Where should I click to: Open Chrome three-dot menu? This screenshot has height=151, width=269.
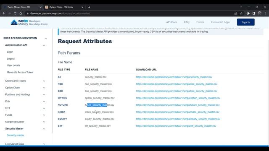point(265,13)
